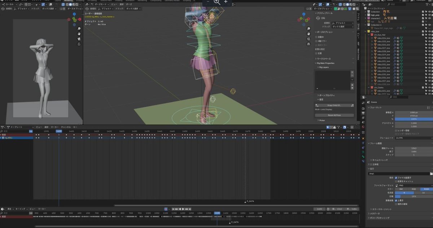Click the modifier wrench icon on the miku.024_low row

(x=395, y=38)
